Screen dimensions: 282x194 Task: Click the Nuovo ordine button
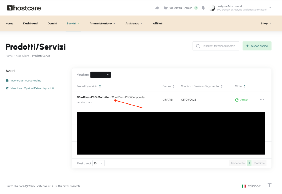[257, 46]
